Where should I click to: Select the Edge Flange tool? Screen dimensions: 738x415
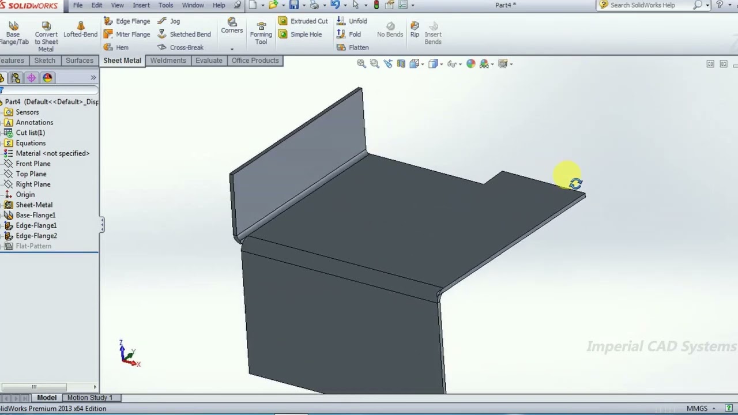point(127,21)
